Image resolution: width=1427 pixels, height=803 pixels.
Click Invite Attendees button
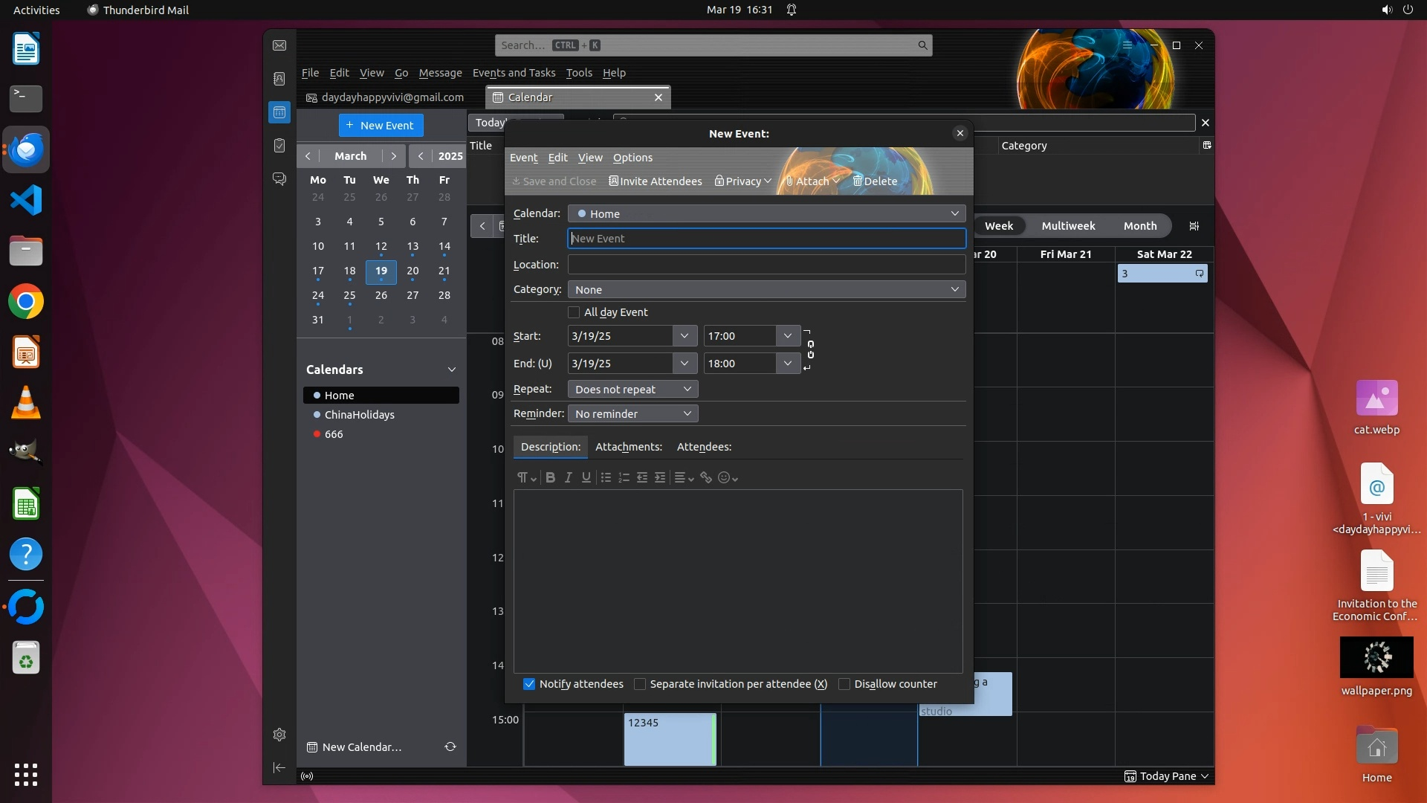(x=655, y=181)
